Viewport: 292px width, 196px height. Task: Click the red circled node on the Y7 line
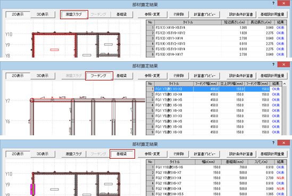pyautogui.click(x=32, y=100)
